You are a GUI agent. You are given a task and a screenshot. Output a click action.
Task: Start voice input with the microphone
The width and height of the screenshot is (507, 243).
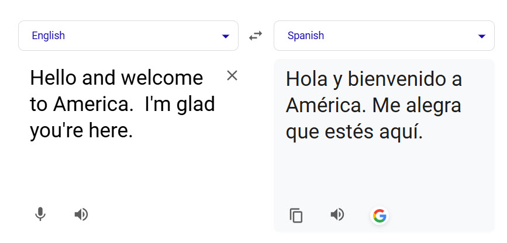coord(40,214)
